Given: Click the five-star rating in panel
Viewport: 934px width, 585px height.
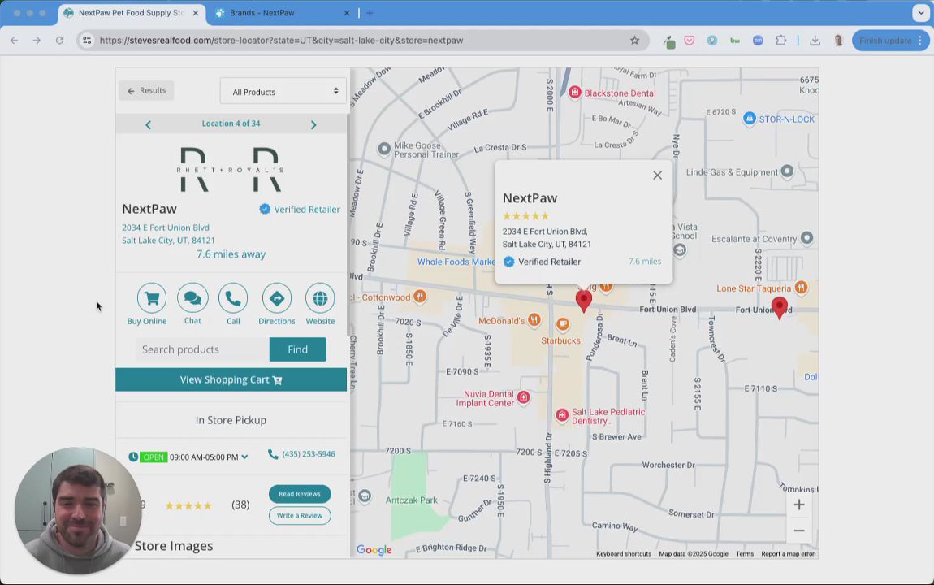Looking at the screenshot, I should tap(188, 505).
